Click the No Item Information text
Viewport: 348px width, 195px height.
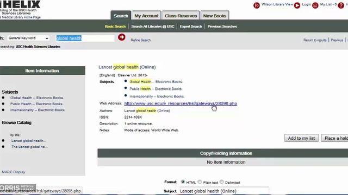(x=226, y=162)
